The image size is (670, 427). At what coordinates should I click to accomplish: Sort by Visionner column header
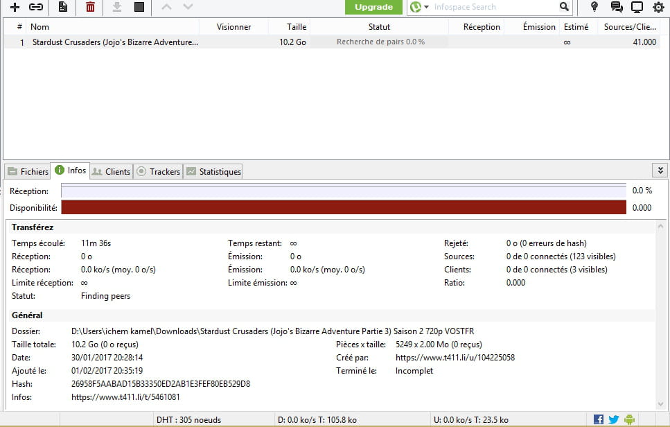tap(233, 27)
